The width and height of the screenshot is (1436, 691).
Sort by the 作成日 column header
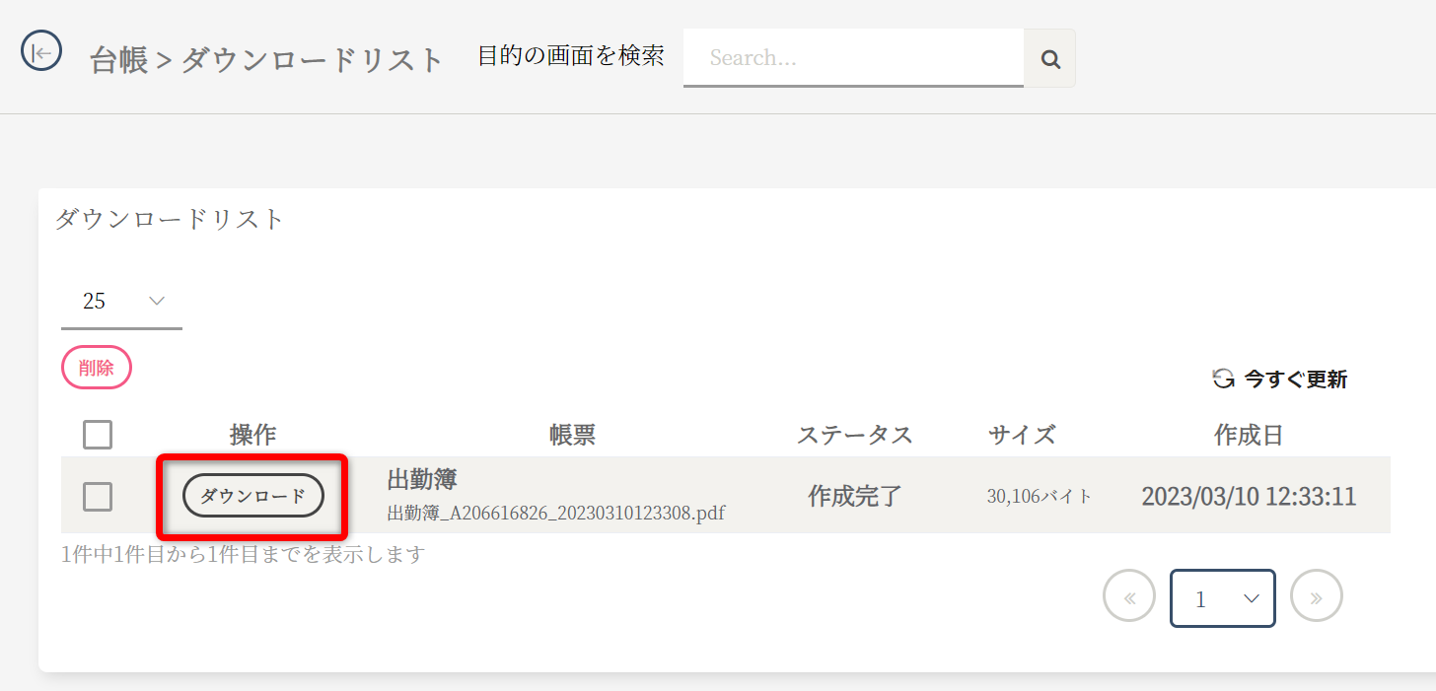coord(1248,435)
